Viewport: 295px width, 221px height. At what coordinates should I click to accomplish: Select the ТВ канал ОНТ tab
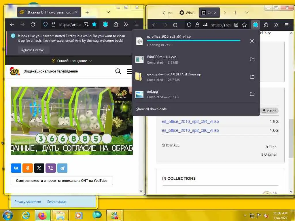[49, 12]
